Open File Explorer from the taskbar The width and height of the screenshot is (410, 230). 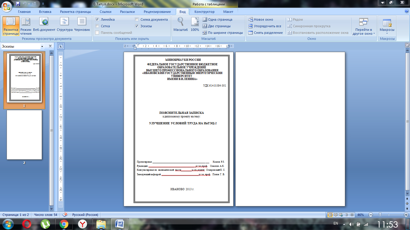101,224
